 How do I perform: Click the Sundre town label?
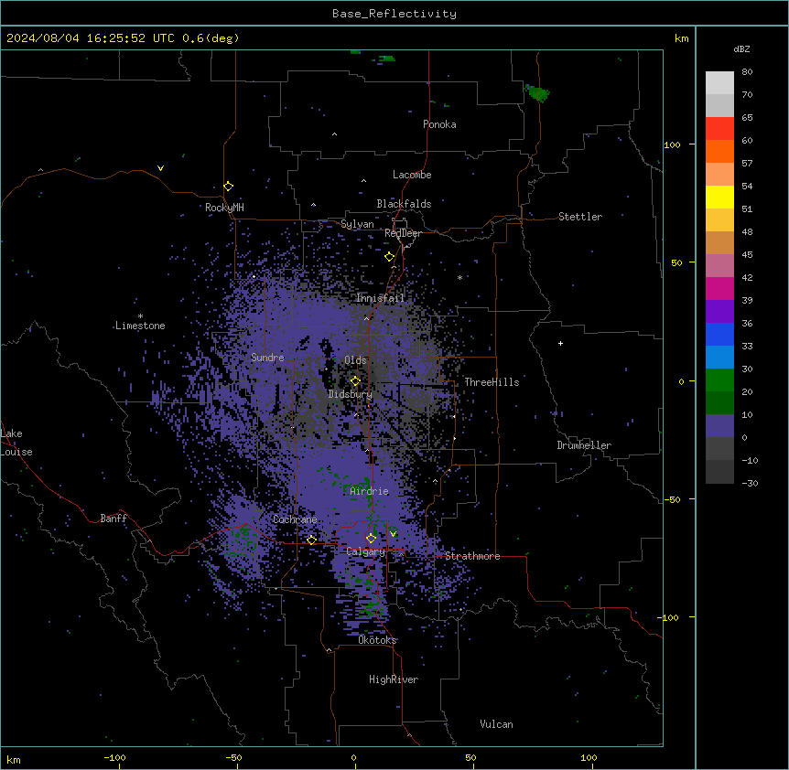click(267, 358)
